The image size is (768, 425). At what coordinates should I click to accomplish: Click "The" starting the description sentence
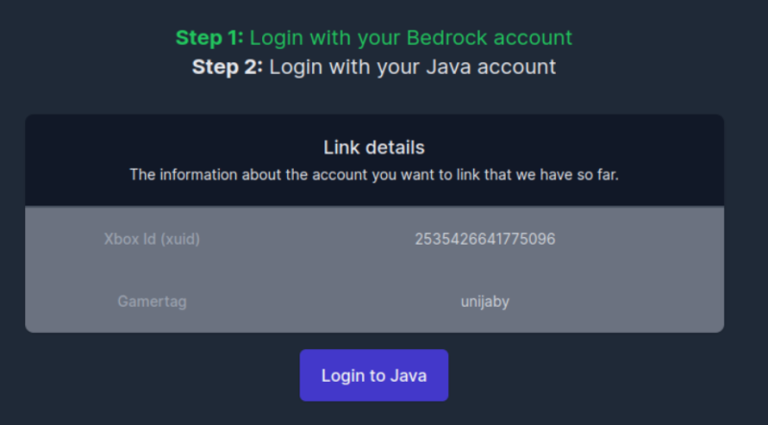[x=142, y=175]
